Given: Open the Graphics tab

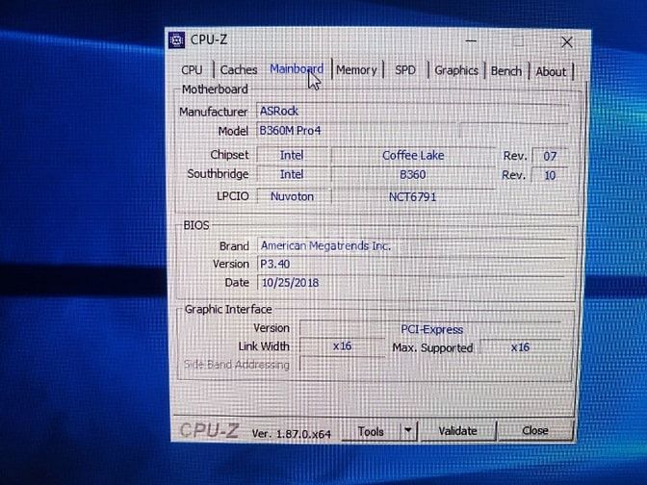Looking at the screenshot, I should point(456,70).
